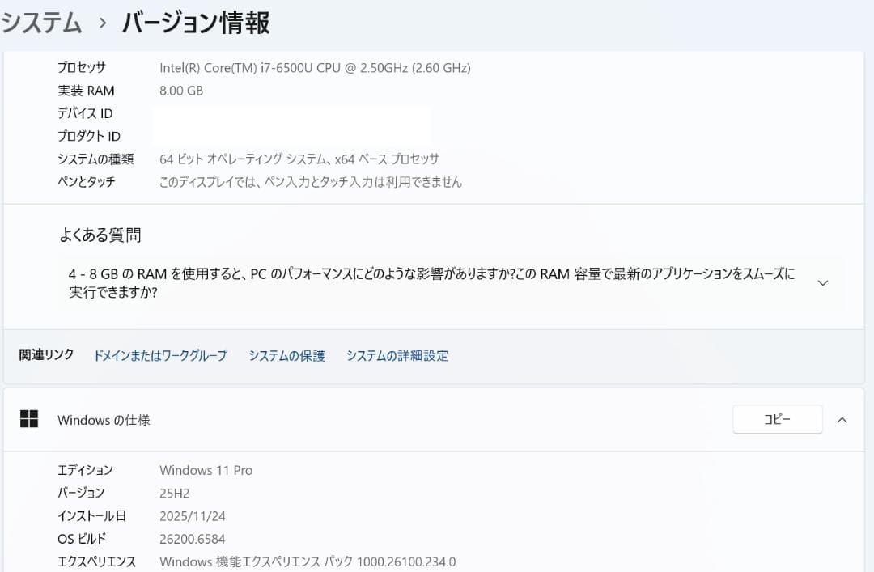Open the システムの保護 link
874x572 pixels.
(x=287, y=355)
